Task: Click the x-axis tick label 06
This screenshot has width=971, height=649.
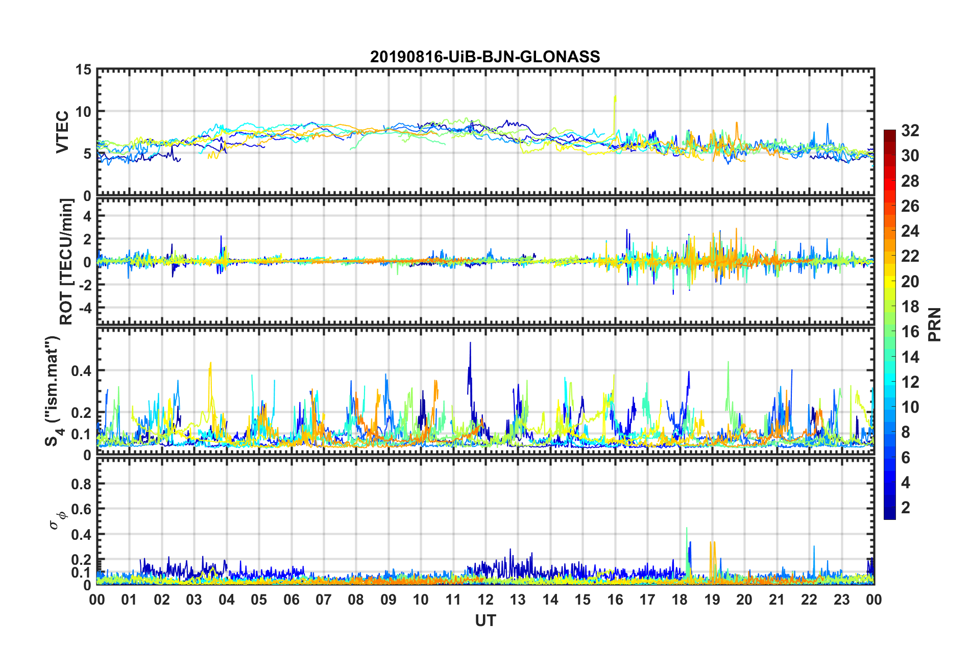Action: [292, 600]
